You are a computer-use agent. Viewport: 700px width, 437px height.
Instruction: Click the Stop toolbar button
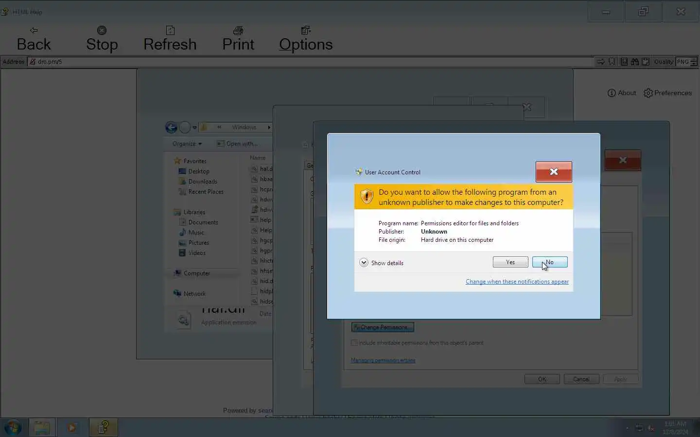[102, 39]
